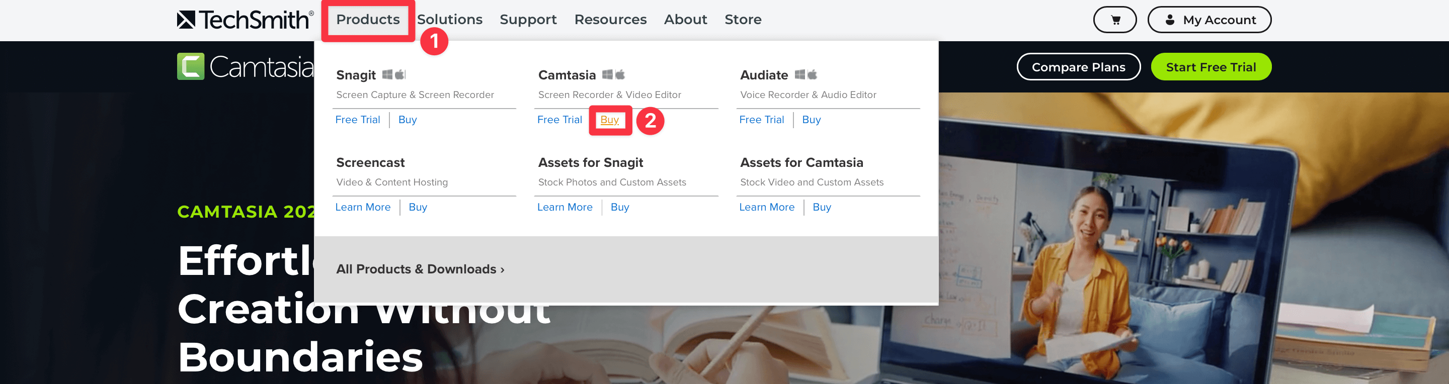The width and height of the screenshot is (1449, 384).
Task: Click Learn More under Assets for Camtasia
Action: tap(767, 207)
